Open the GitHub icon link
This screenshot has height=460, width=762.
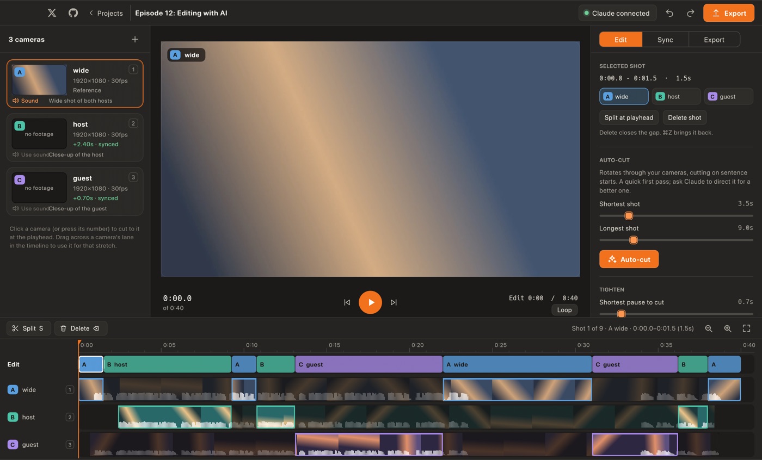(x=73, y=13)
